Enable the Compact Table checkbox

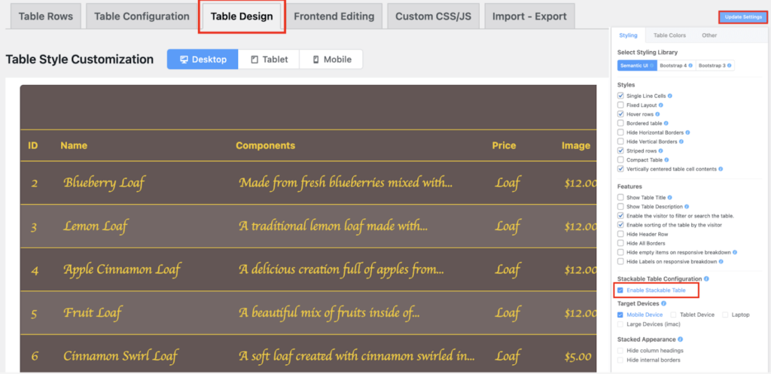(620, 160)
